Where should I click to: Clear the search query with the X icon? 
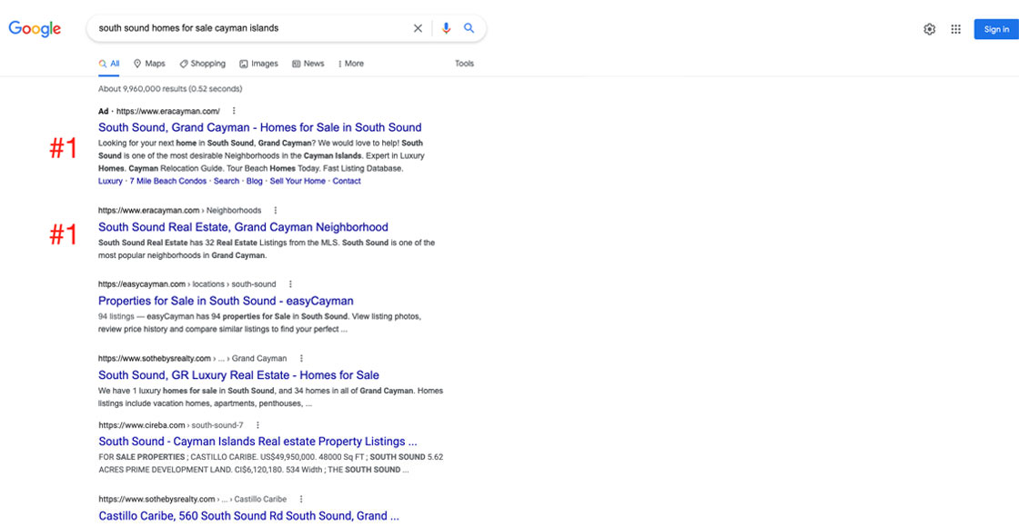[x=418, y=28]
